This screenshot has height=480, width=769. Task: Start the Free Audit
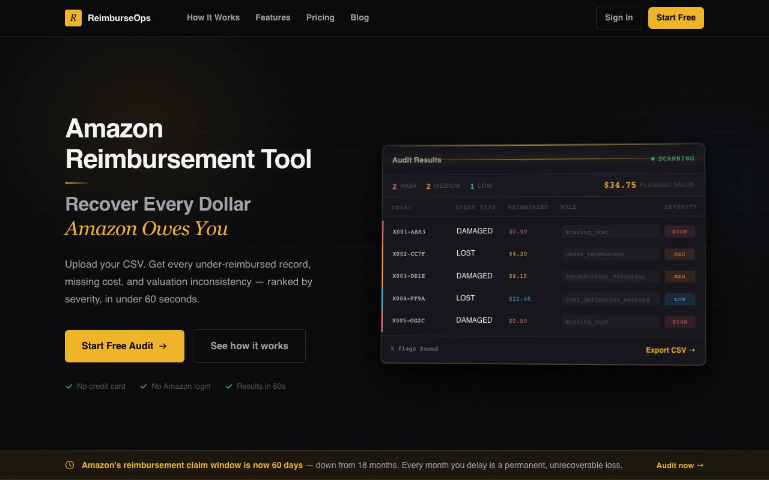coord(124,346)
